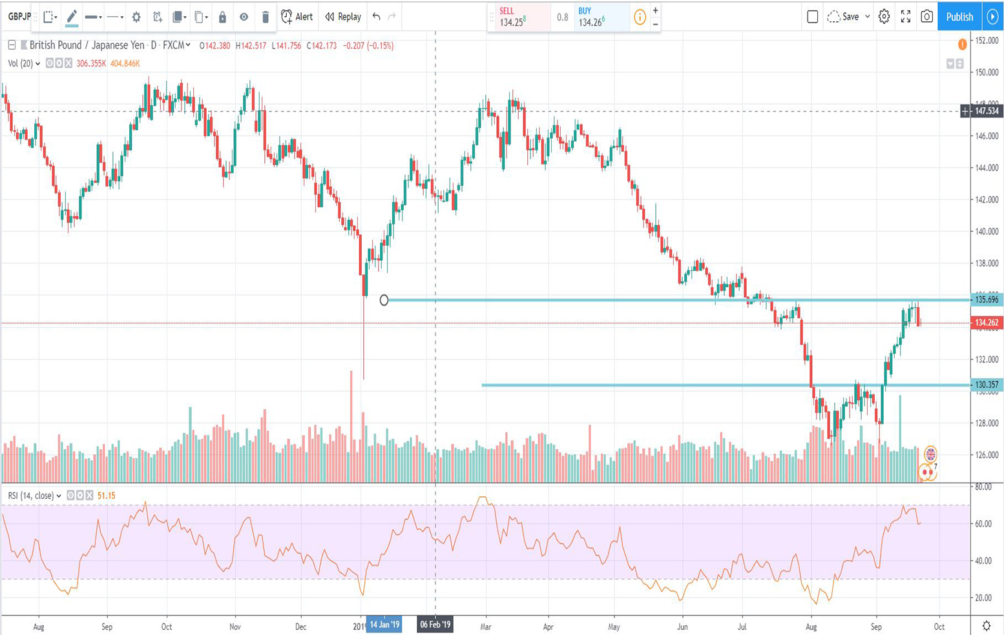Open the chart snapshot camera
This screenshot has height=635, width=1004.
(x=926, y=17)
